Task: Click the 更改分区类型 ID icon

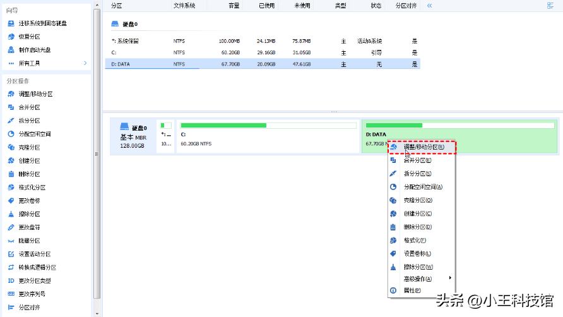Action: pyautogui.click(x=11, y=281)
